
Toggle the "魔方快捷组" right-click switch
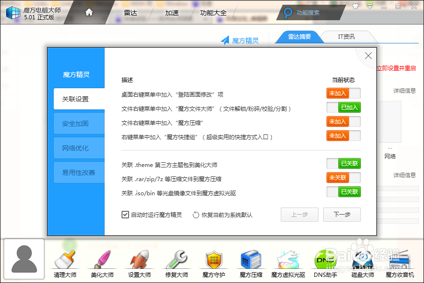[x=343, y=136]
